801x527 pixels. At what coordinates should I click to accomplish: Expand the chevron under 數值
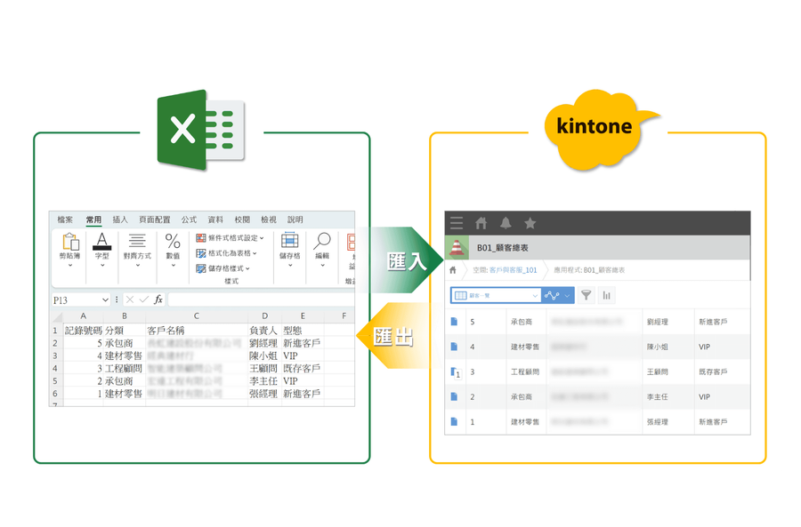click(x=173, y=266)
